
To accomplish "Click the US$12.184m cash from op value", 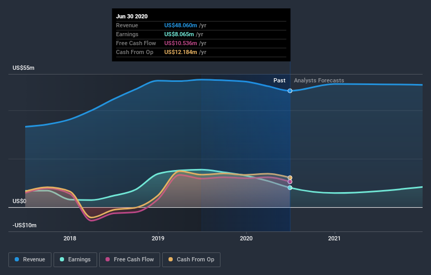I will coord(181,52).
